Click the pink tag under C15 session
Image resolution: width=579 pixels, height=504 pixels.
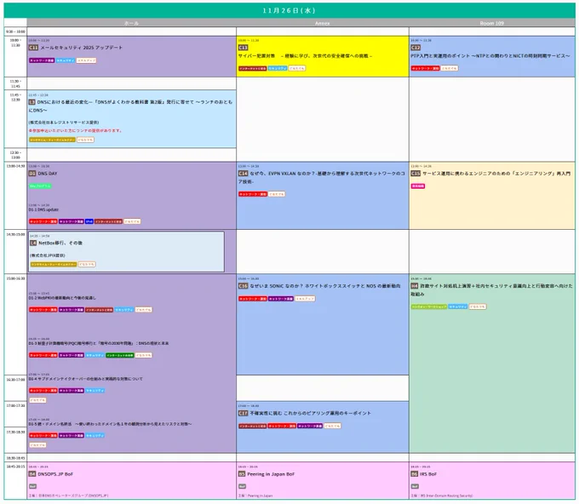point(418,186)
